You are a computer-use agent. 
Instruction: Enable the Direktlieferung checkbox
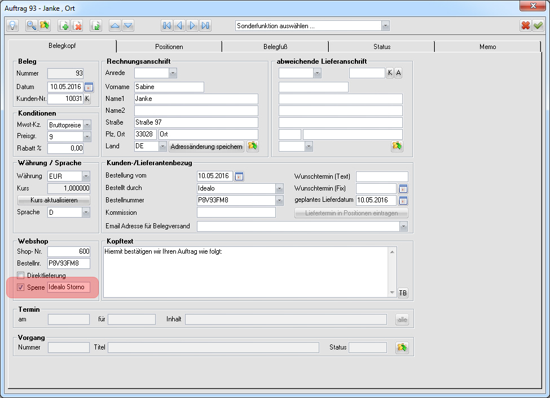21,276
